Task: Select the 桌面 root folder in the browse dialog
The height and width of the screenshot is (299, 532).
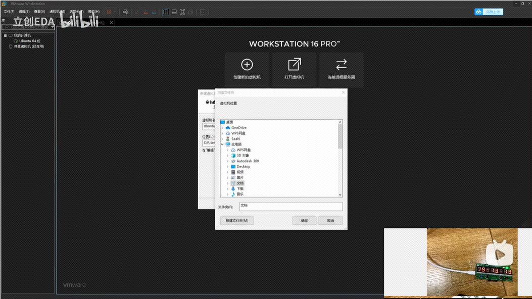Action: tap(227, 122)
